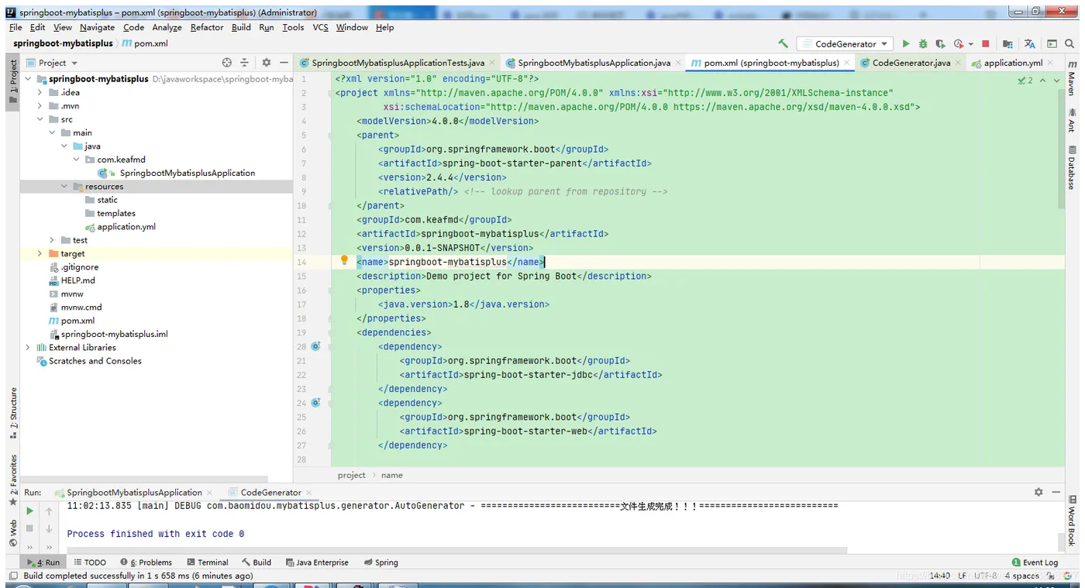This screenshot has height=588, width=1085.
Task: Collapse the src folder
Action: coord(40,119)
